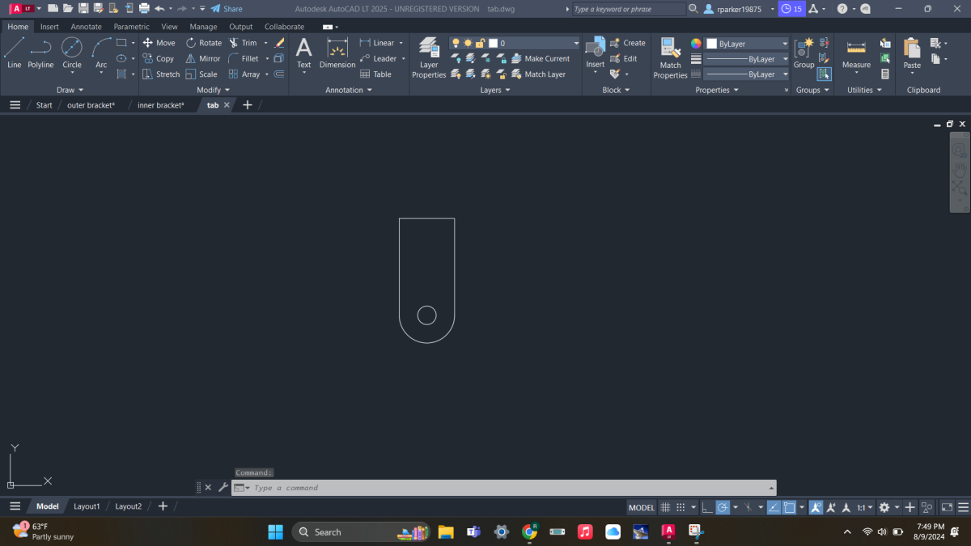Select the Circle tool

(72, 53)
